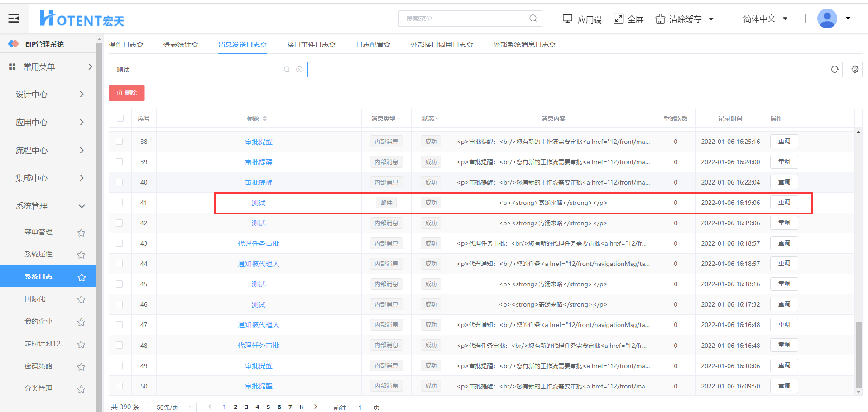The width and height of the screenshot is (868, 412).
Task: Click the refresh icon above the table
Action: [834, 69]
